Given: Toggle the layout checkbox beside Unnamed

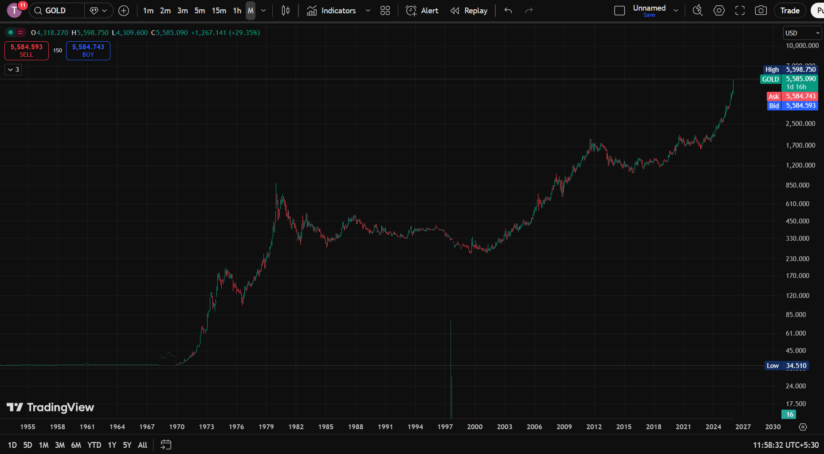Looking at the screenshot, I should (620, 11).
